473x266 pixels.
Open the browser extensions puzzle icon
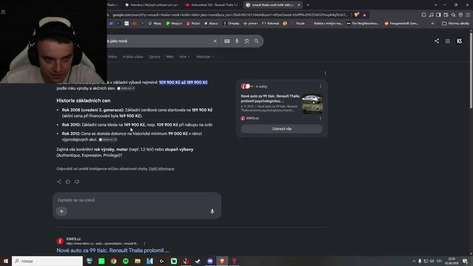click(x=423, y=15)
